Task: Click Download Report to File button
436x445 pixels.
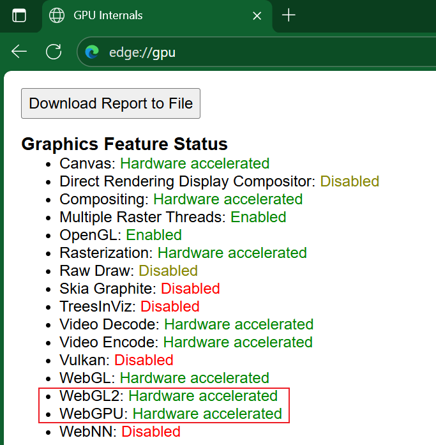Action: pyautogui.click(x=110, y=103)
